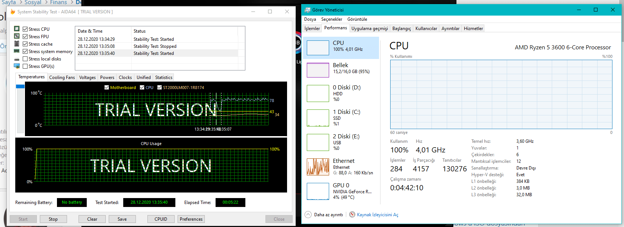Viewport: 624px width, 227px height.
Task: Click the Task Manager icon in Görev Yöneticisi title bar
Action: (308, 10)
